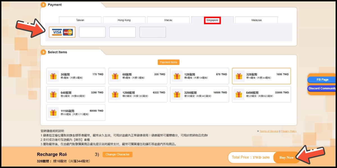Image resolution: width=337 pixels, height=168 pixels.
Task: Select the Visa MasterCard payment option
Action: (x=62, y=32)
